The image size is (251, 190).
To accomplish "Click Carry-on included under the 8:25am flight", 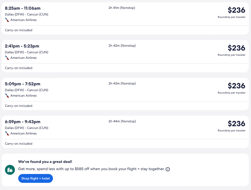I will tap(18, 30).
